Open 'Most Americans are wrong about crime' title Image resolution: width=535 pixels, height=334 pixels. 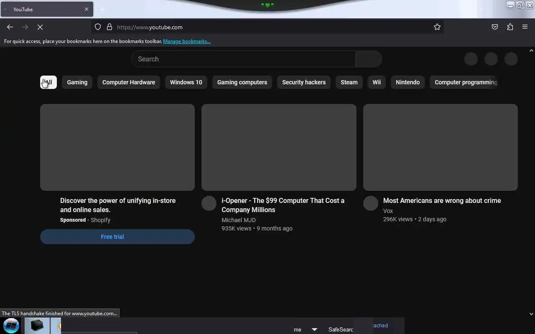point(442,200)
